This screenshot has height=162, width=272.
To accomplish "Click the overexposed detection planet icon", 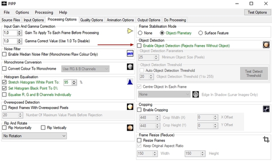I will pos(130,107).
